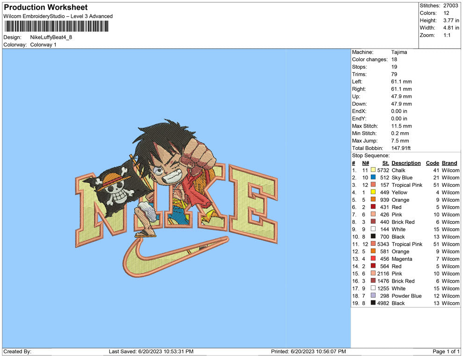Click the design name NikeLuffyBeat4_8

click(51, 37)
